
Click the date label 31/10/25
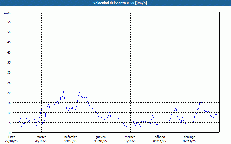(130, 141)
